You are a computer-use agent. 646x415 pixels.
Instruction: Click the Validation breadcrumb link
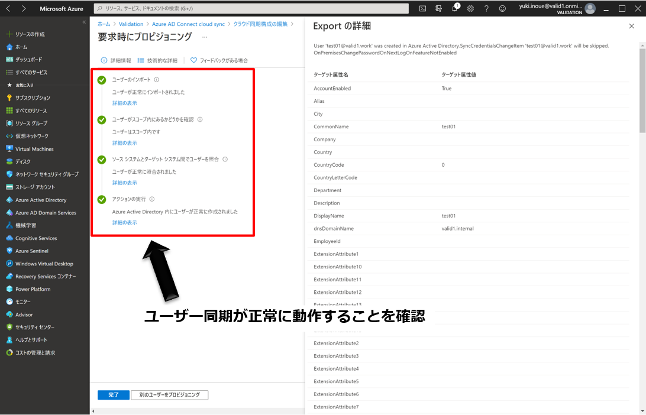131,24
